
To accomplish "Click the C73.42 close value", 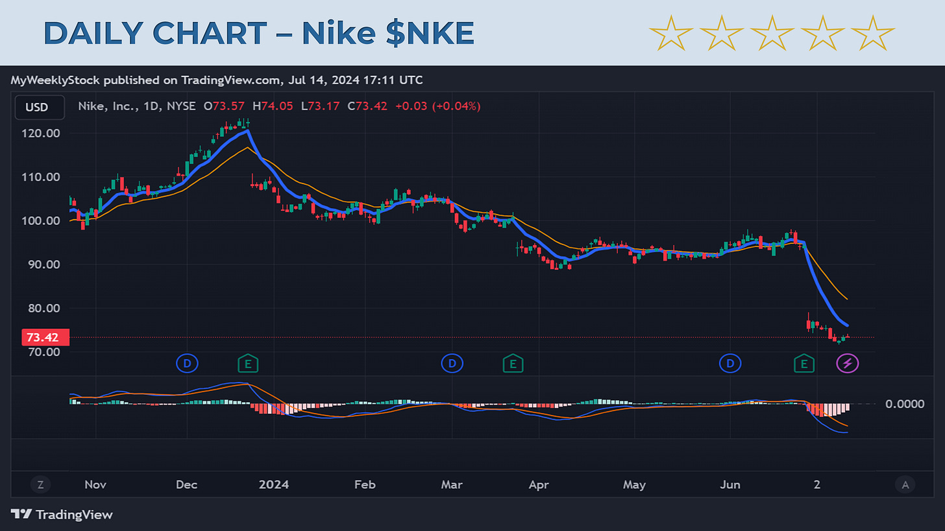I will (368, 106).
